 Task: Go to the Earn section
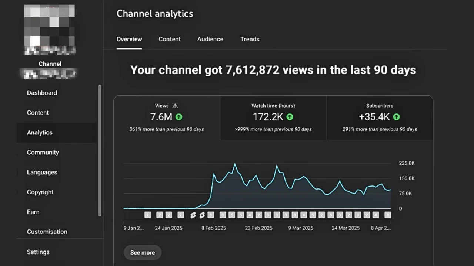(33, 212)
